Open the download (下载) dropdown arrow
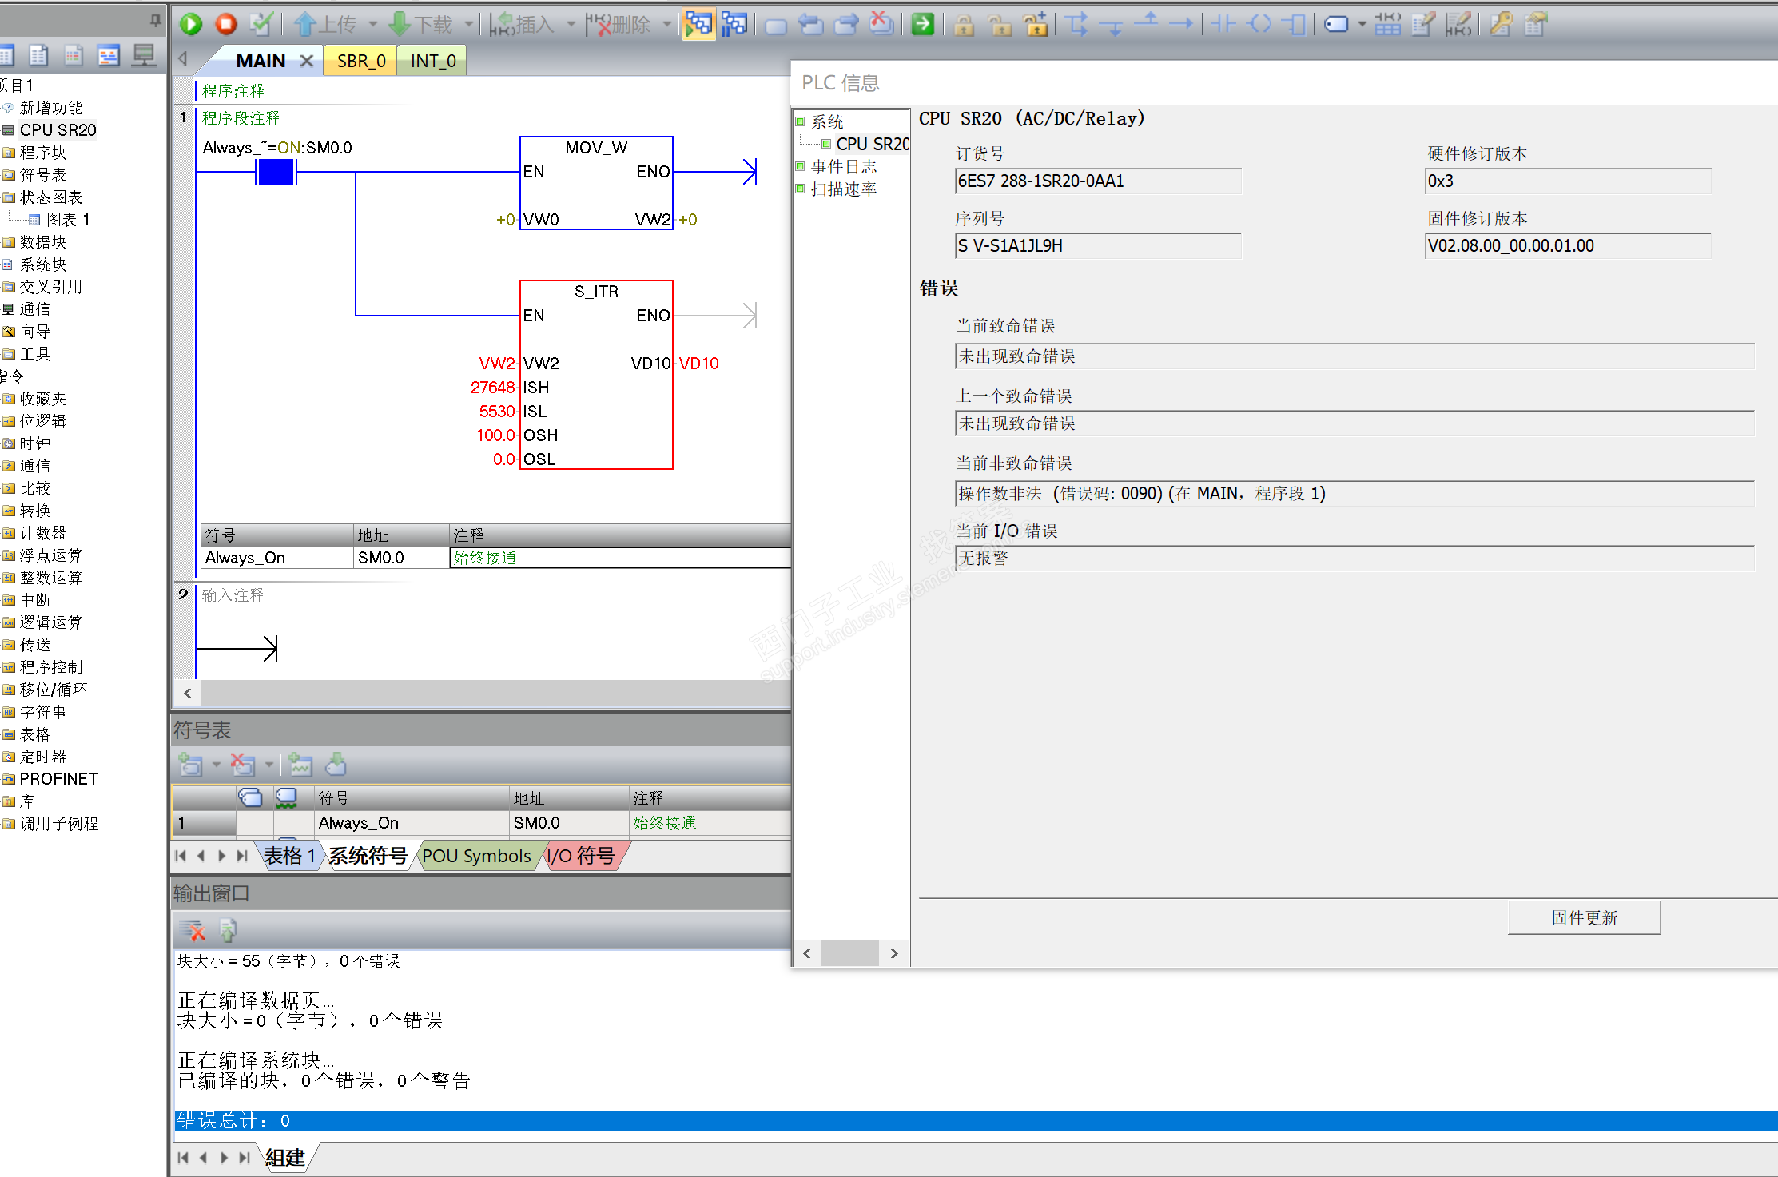The image size is (1778, 1177). pyautogui.click(x=469, y=25)
